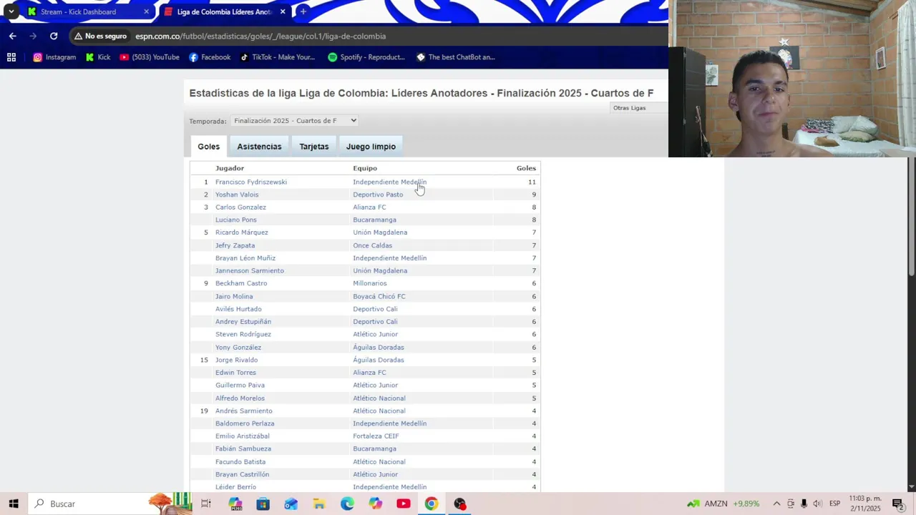Viewport: 916px width, 515px height.
Task: Switch the ESP input language indicator
Action: pos(834,504)
